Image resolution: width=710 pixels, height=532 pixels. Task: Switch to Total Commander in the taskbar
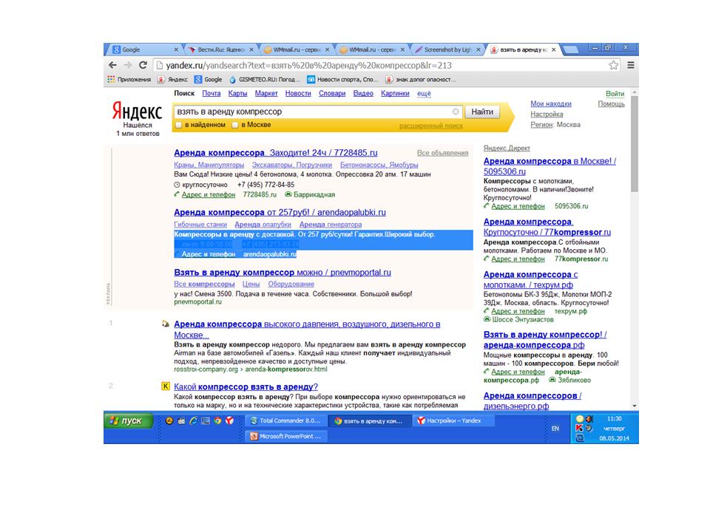[286, 420]
